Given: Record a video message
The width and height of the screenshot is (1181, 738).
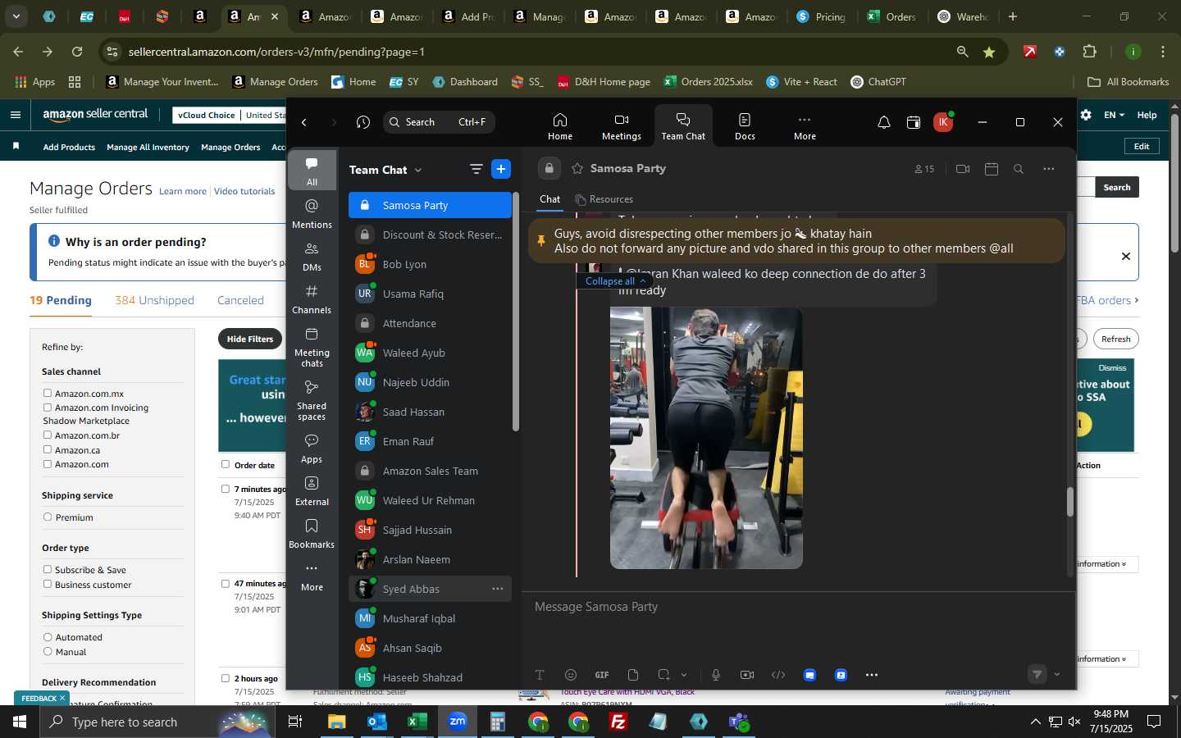Looking at the screenshot, I should click(x=747, y=675).
